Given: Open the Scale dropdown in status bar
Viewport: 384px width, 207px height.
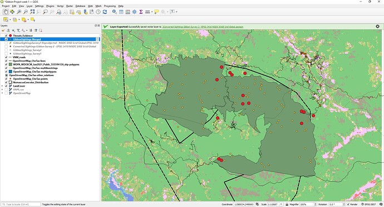Looking at the screenshot, I should pyautogui.click(x=281, y=204).
